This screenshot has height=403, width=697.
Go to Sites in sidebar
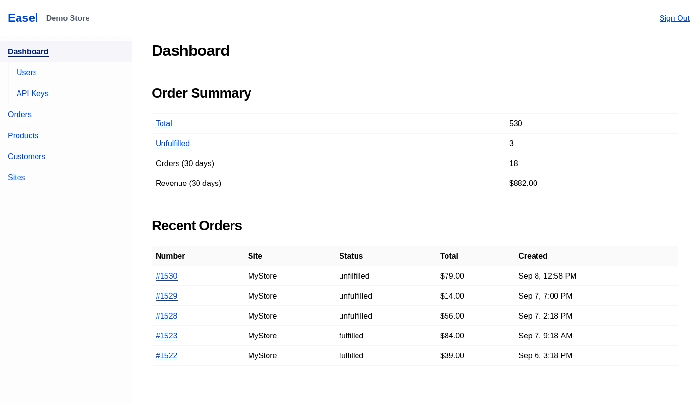17,178
